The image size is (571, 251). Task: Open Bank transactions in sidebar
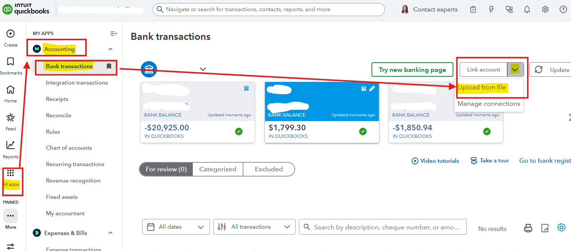pyautogui.click(x=69, y=66)
